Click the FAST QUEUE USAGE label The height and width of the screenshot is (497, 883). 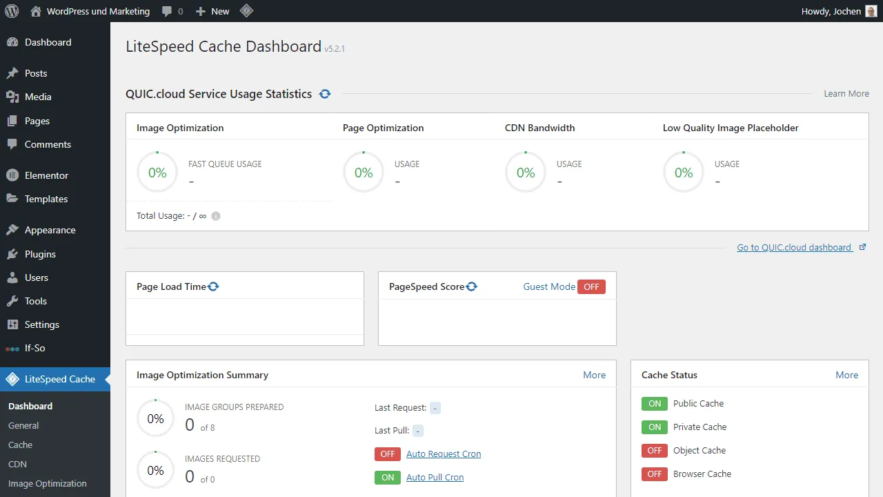click(225, 164)
